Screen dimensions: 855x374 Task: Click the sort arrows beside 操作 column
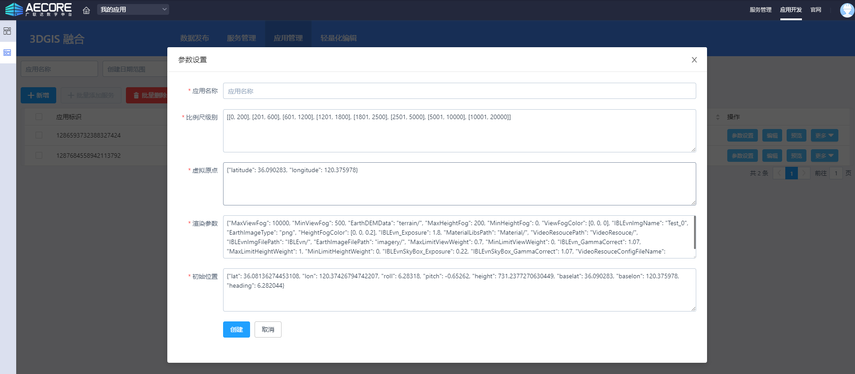[x=718, y=117]
